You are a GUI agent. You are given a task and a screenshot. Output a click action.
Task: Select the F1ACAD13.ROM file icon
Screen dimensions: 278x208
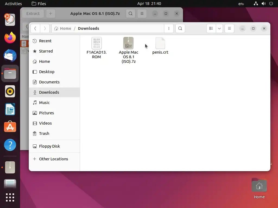[x=96, y=43]
